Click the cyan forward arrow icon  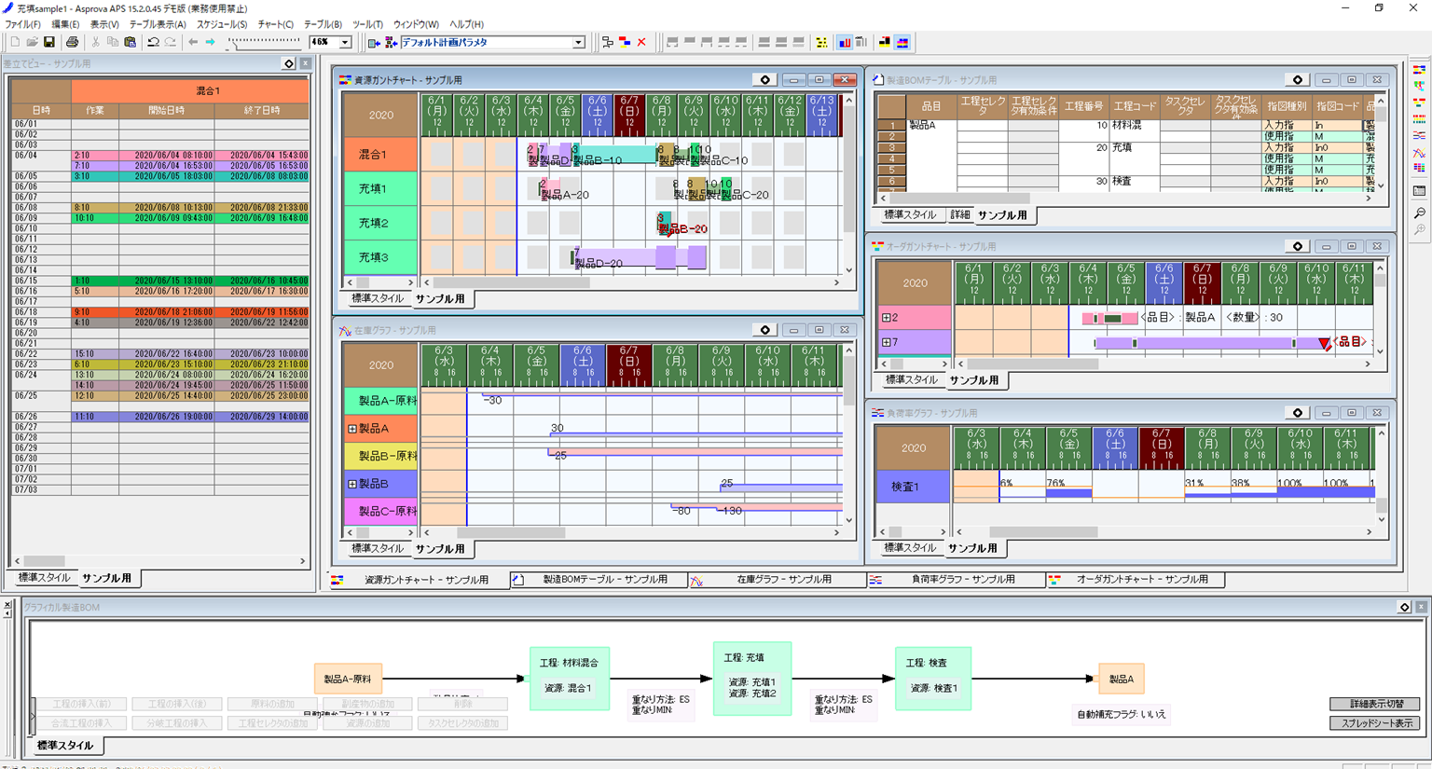click(x=210, y=42)
